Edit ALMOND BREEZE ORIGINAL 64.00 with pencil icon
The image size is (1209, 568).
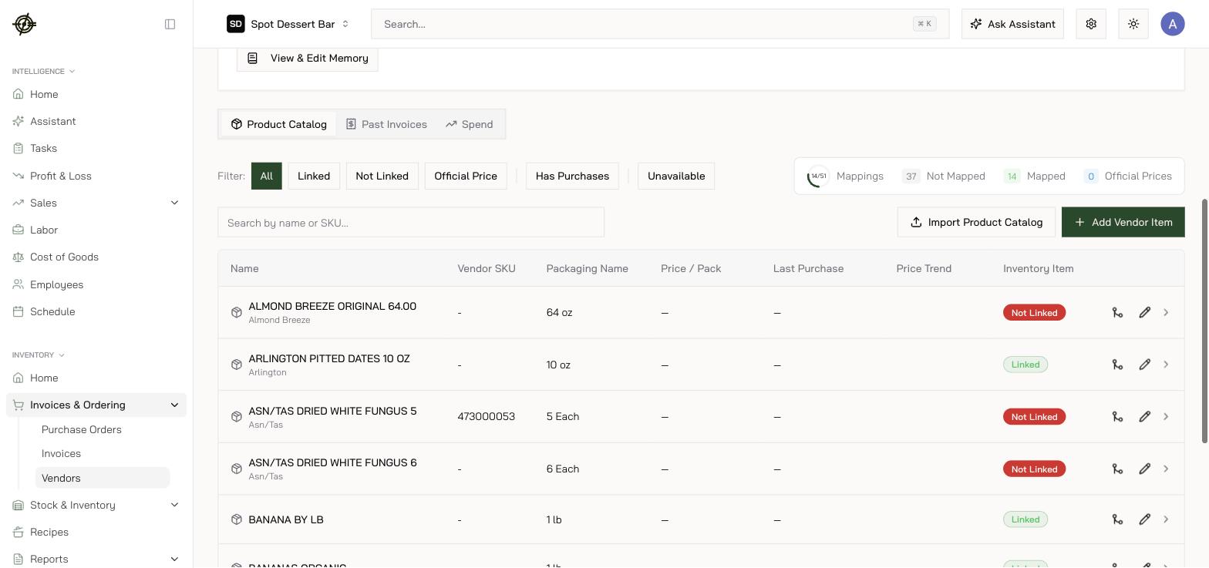click(x=1145, y=312)
